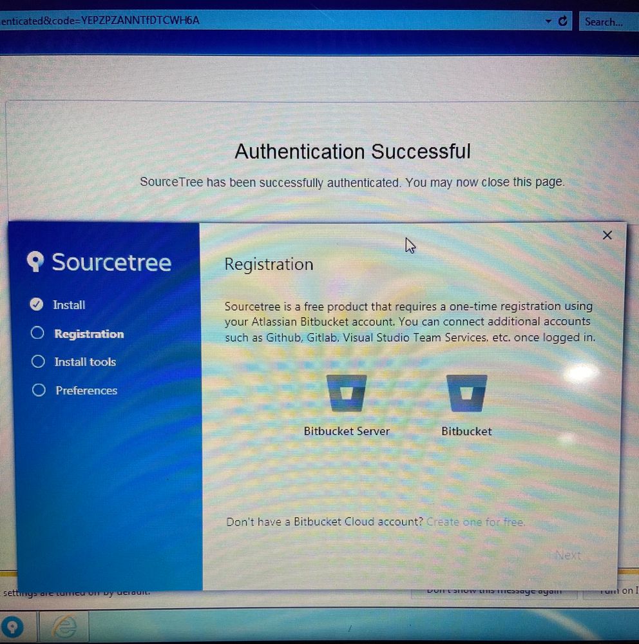Select the Bitbucket Server icon

(x=347, y=393)
